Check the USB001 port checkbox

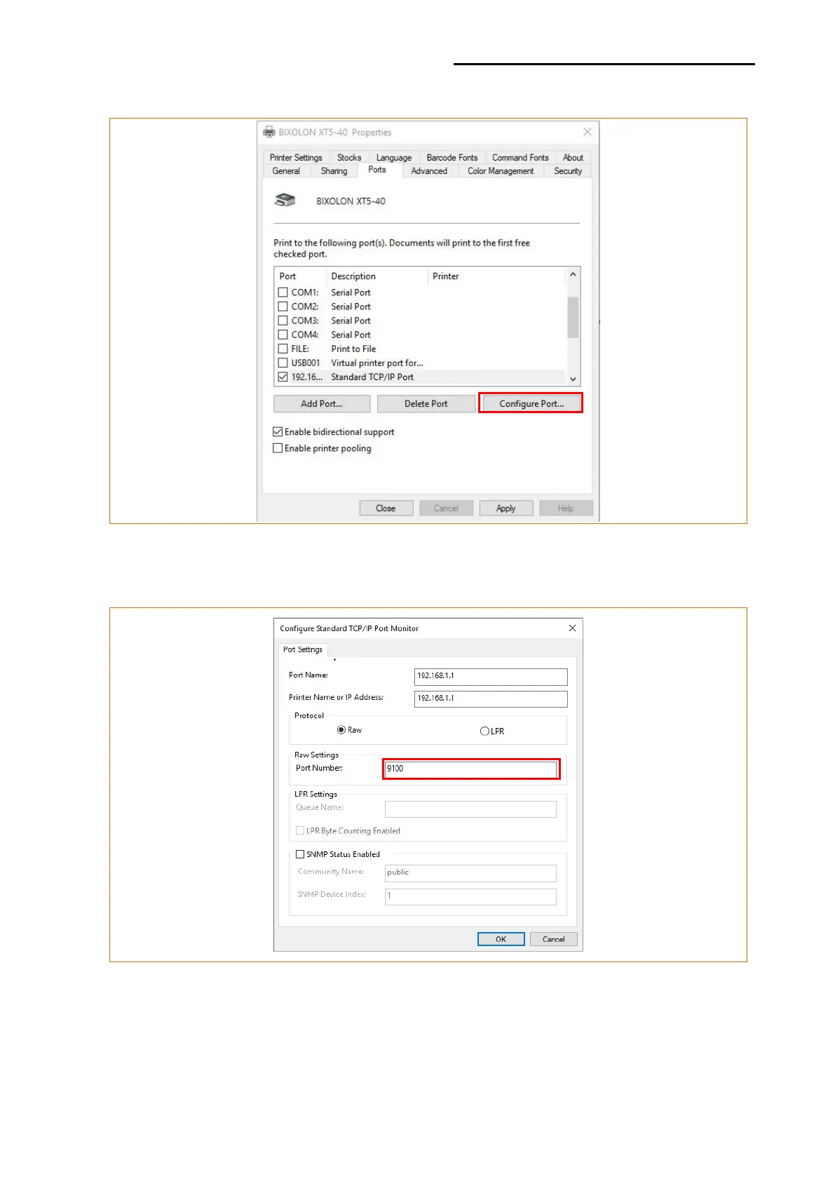283,363
